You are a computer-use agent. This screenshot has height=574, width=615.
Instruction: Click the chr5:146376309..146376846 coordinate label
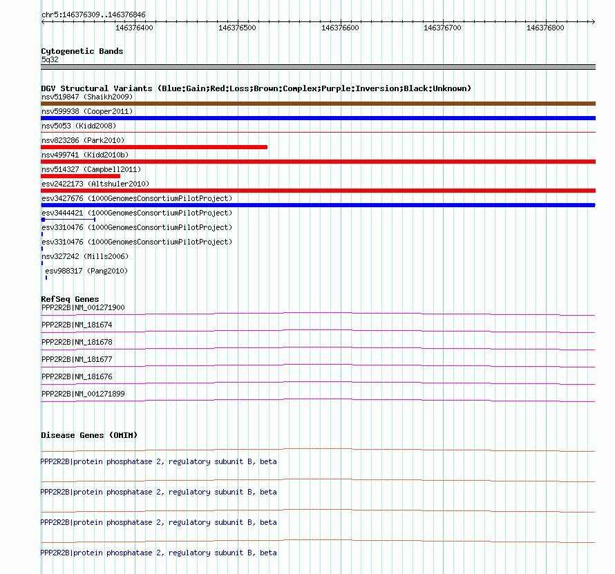(93, 15)
